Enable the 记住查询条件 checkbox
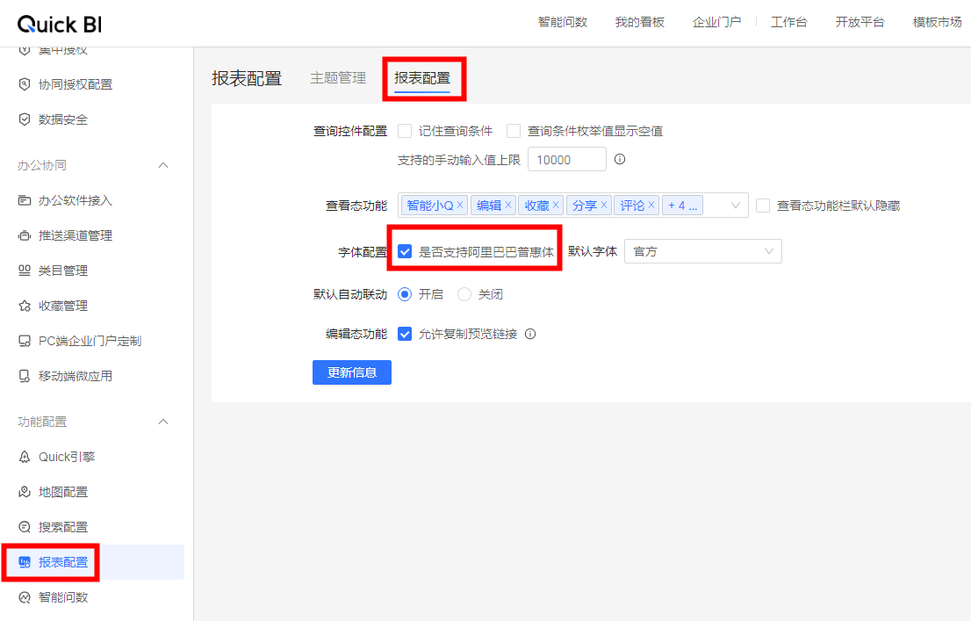971x621 pixels. pos(405,131)
